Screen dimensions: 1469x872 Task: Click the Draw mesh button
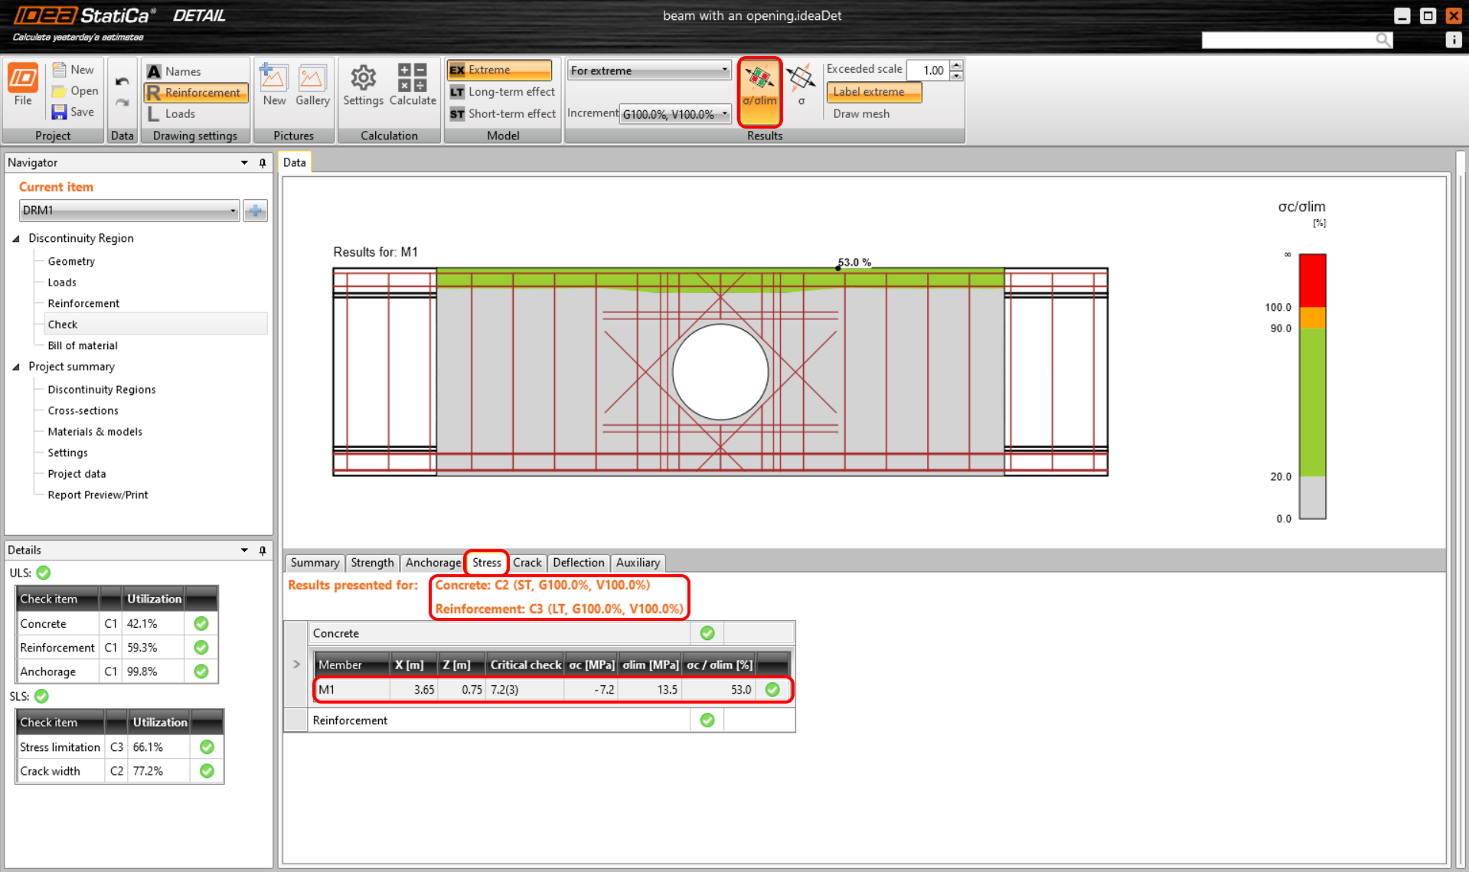[x=861, y=113]
